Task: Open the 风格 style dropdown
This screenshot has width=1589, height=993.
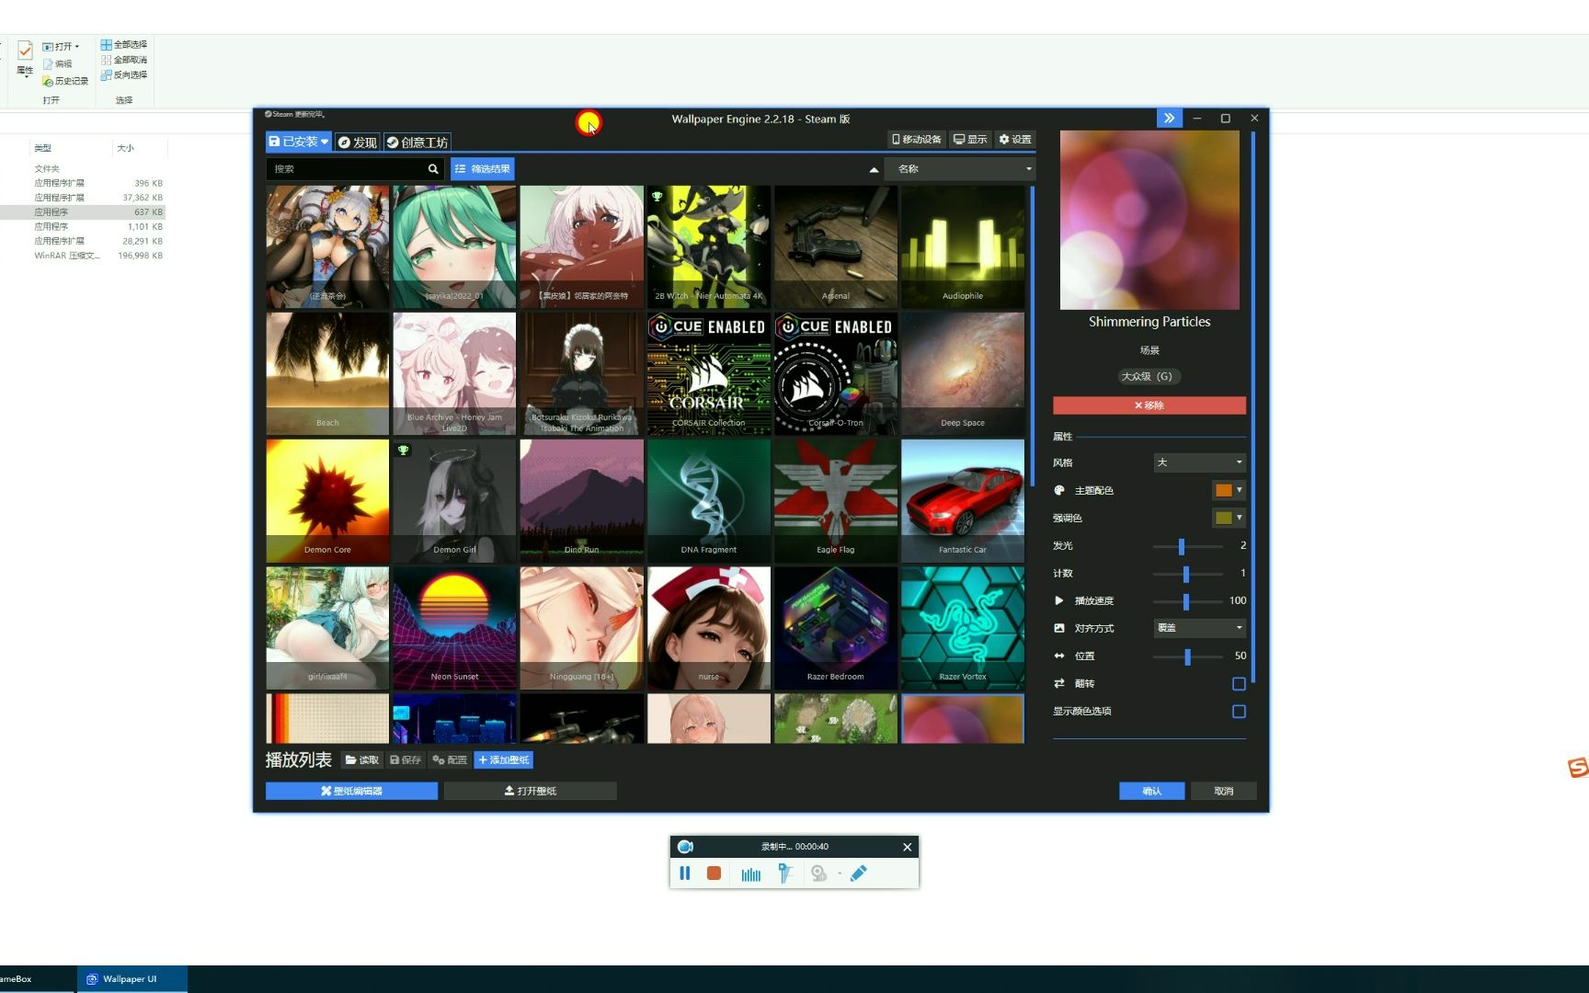Action: tap(1200, 462)
